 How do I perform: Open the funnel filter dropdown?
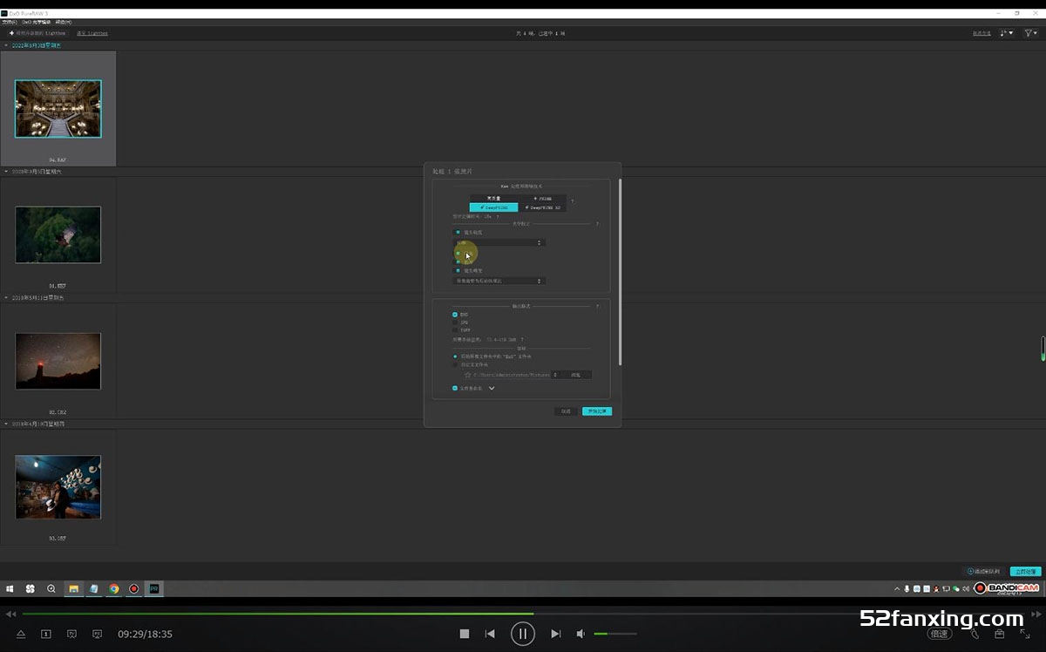point(1031,33)
